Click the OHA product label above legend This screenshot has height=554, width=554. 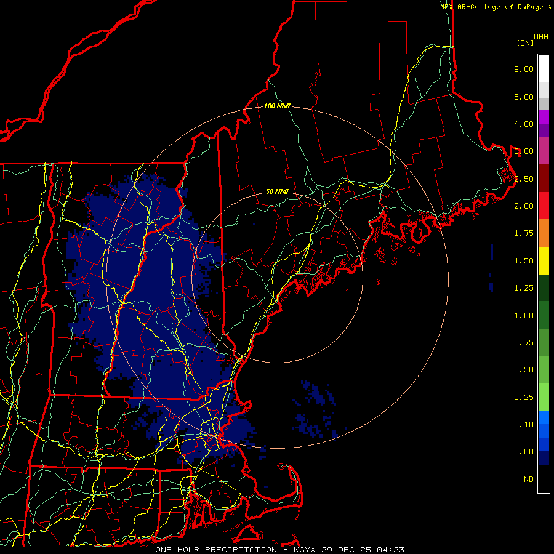click(x=541, y=37)
